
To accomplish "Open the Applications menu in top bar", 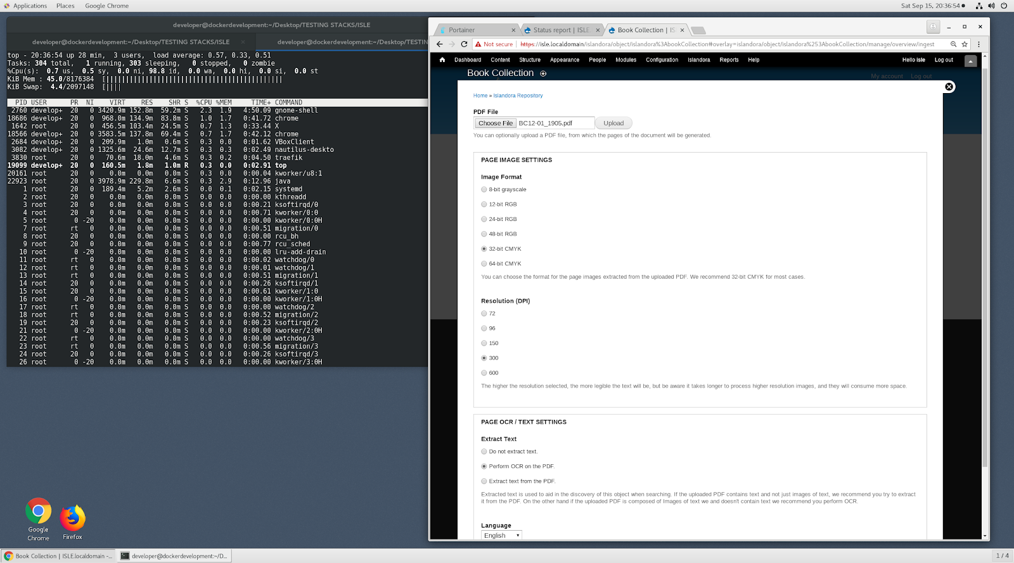I will coord(30,6).
